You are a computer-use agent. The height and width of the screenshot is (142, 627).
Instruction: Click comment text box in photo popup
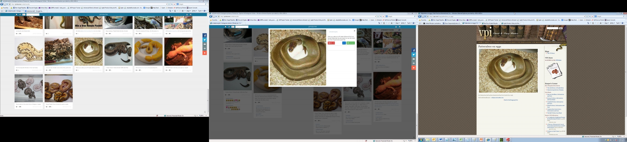(x=341, y=48)
